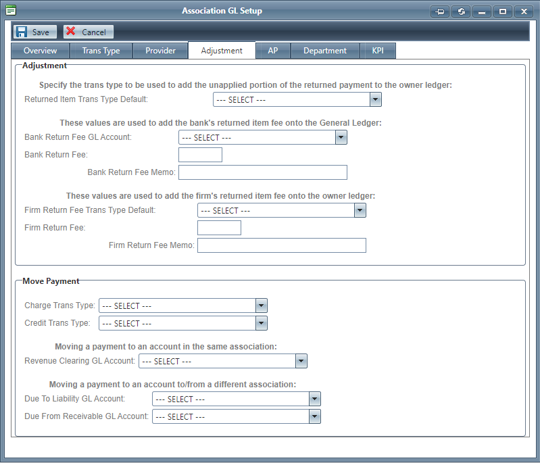The image size is (540, 463).
Task: Switch to the Trans Type tab
Action: coord(101,51)
